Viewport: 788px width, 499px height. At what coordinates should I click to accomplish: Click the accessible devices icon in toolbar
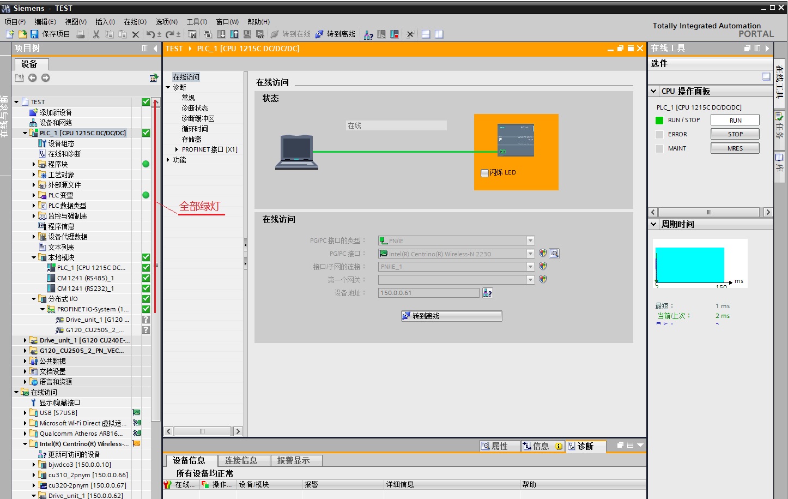pyautogui.click(x=369, y=34)
